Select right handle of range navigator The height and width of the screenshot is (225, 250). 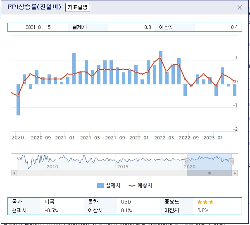(232, 162)
